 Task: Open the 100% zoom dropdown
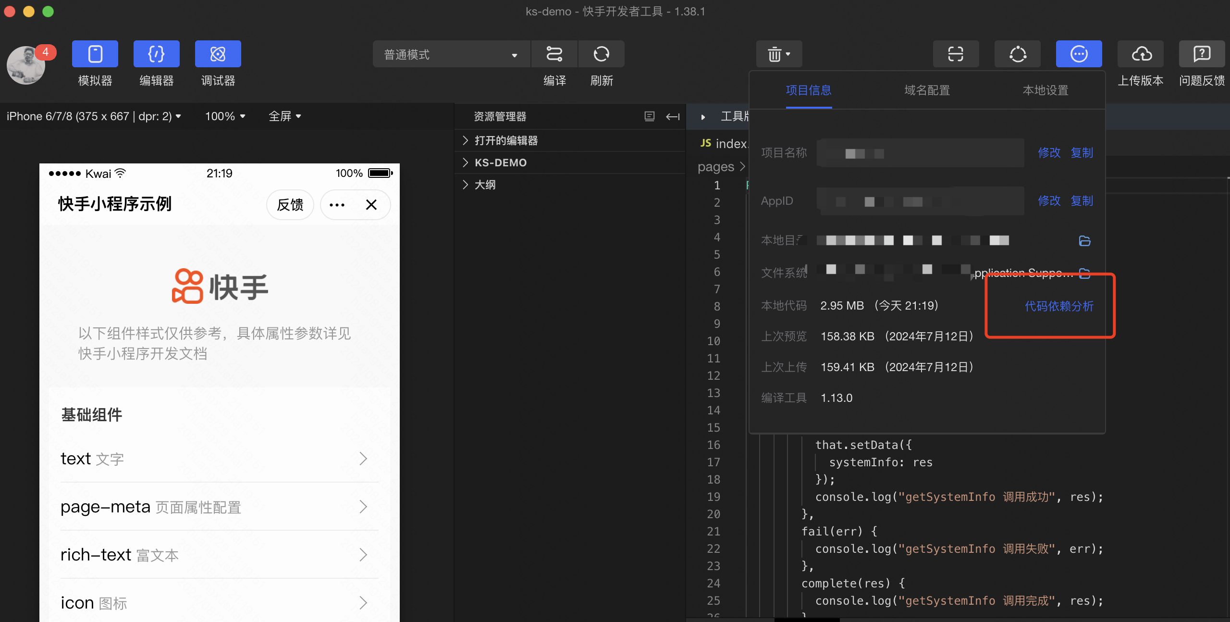click(225, 116)
